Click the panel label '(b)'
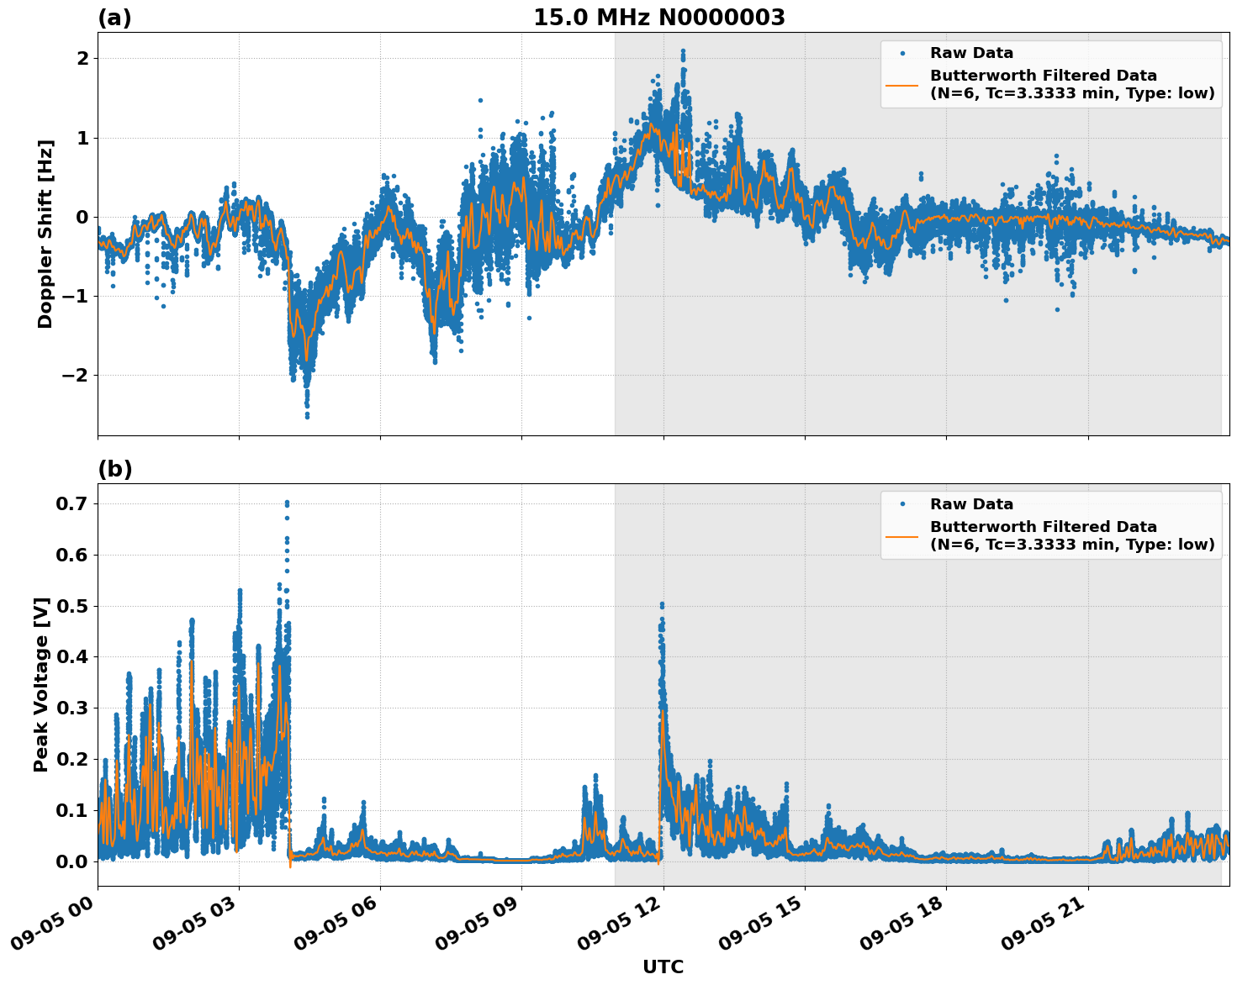The image size is (1237, 985). pyautogui.click(x=116, y=469)
